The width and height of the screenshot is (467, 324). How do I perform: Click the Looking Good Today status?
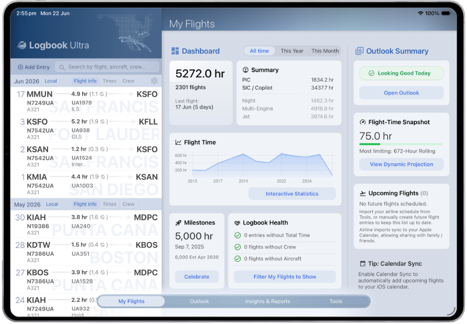(401, 73)
